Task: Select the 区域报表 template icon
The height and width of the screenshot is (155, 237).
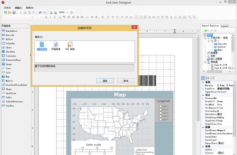Action: click(x=42, y=45)
